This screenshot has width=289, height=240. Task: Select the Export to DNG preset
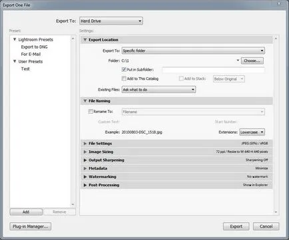(x=34, y=47)
